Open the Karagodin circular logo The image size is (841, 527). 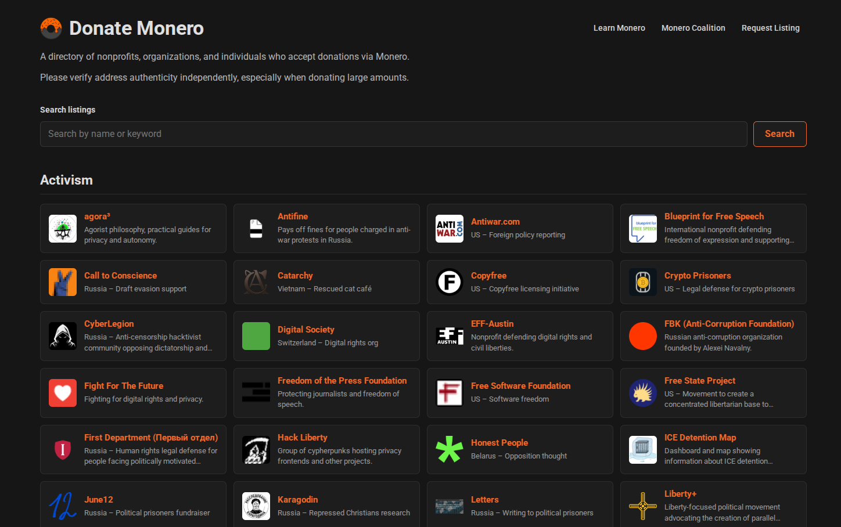[256, 506]
